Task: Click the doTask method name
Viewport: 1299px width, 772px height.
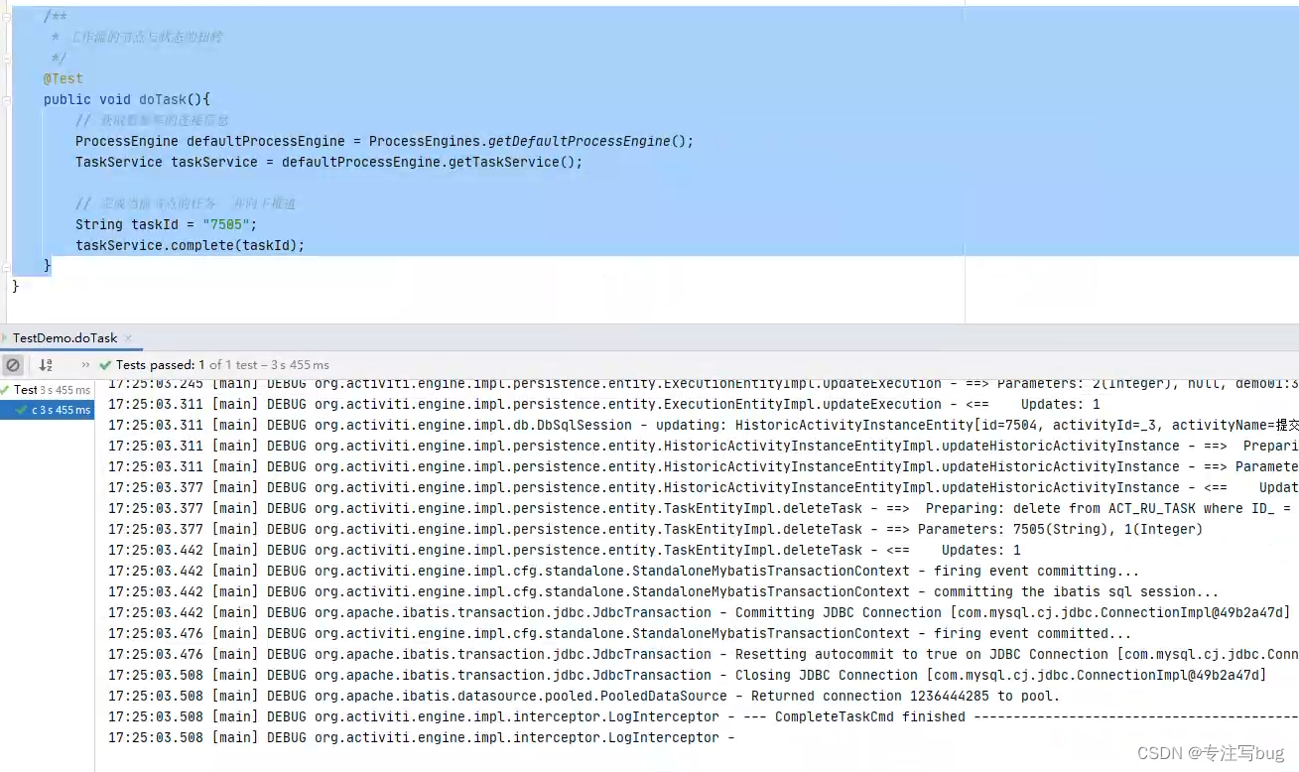Action: pos(163,99)
